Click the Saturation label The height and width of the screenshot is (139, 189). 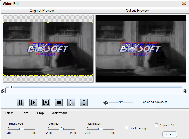[94, 124]
